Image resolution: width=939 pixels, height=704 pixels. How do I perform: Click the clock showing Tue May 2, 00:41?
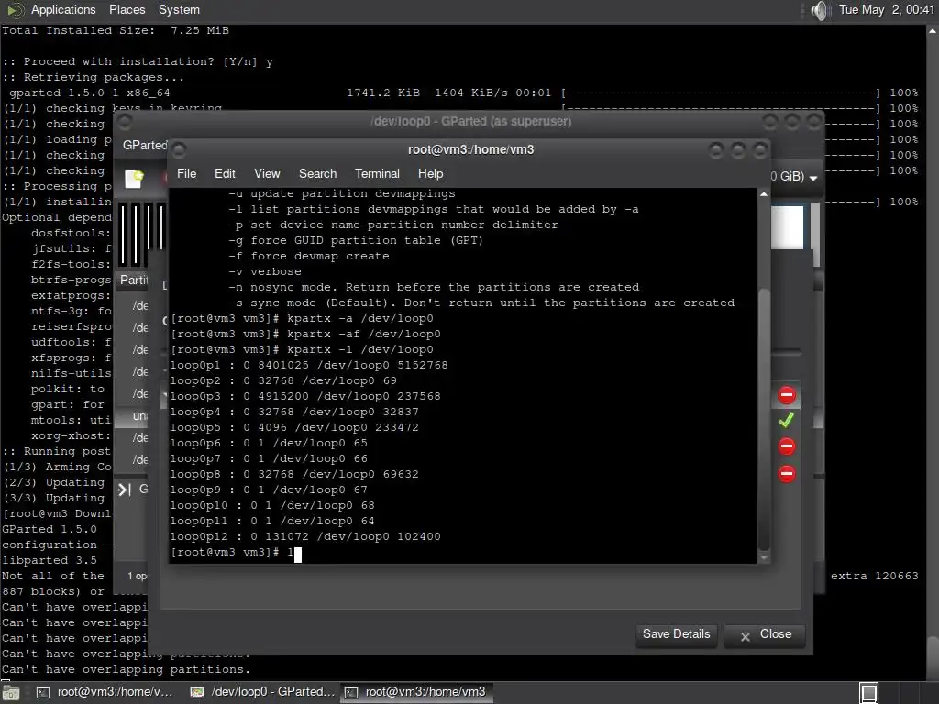886,9
